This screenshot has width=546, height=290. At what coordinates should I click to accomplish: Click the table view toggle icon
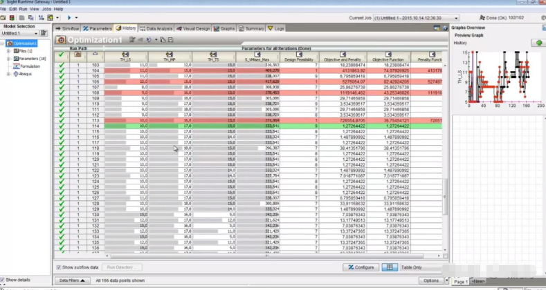pyautogui.click(x=390, y=267)
